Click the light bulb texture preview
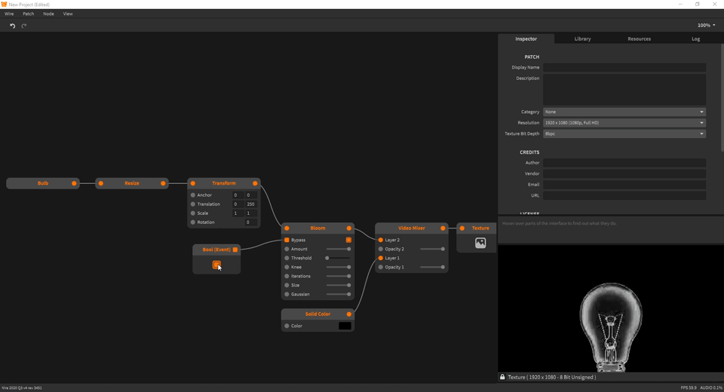This screenshot has width=724, height=392. [x=611, y=308]
